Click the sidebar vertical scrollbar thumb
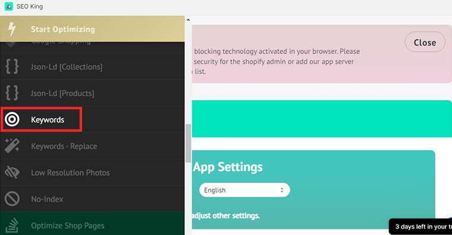The width and height of the screenshot is (452, 235). click(x=189, y=143)
